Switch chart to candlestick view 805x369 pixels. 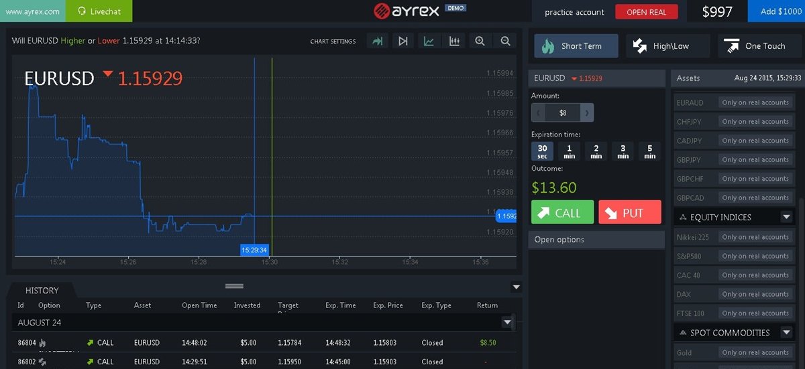(454, 42)
